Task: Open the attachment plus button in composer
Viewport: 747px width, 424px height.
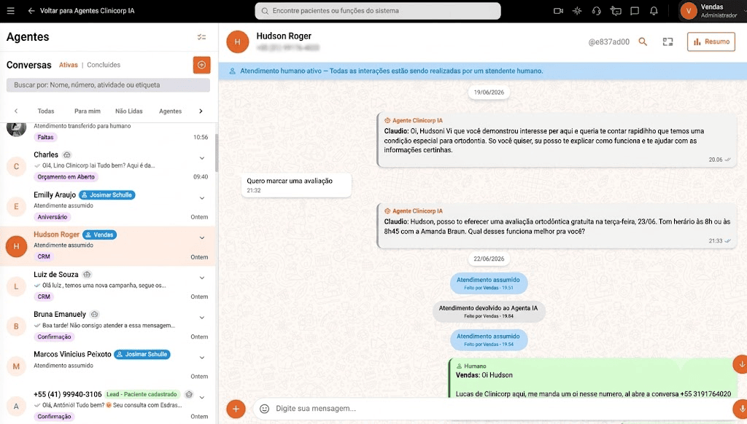Action: tap(236, 409)
